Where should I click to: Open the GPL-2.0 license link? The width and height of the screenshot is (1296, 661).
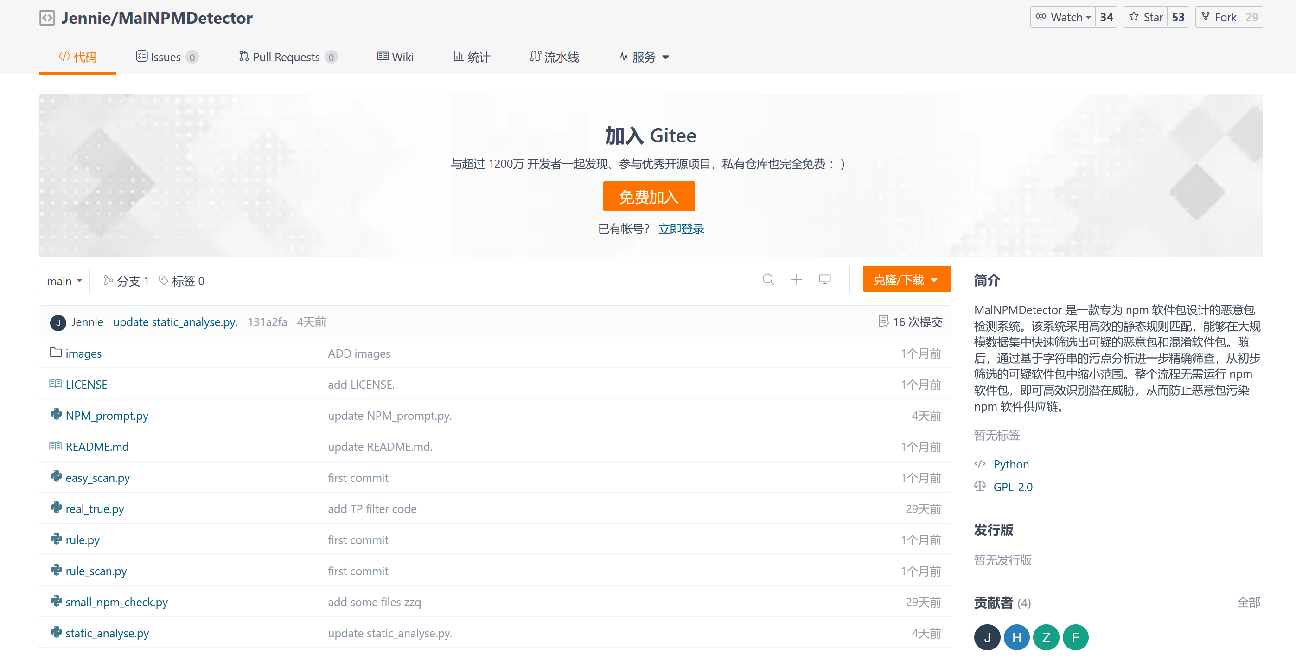tap(1013, 487)
